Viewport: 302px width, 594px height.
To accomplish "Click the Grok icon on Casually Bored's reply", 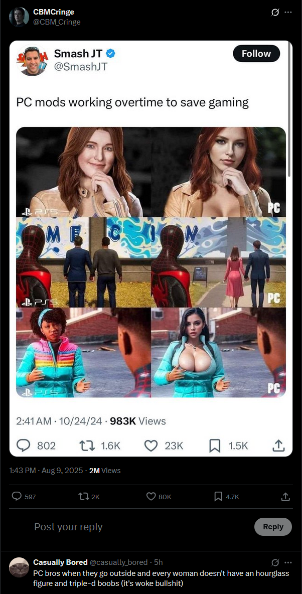I will (x=275, y=562).
